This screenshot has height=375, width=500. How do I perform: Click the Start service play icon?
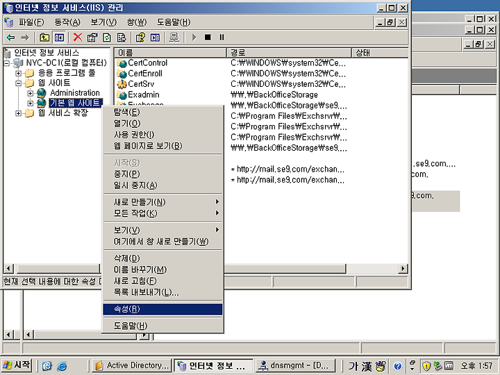pos(194,37)
